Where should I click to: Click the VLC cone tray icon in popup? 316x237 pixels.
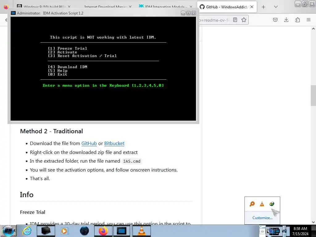click(x=262, y=204)
